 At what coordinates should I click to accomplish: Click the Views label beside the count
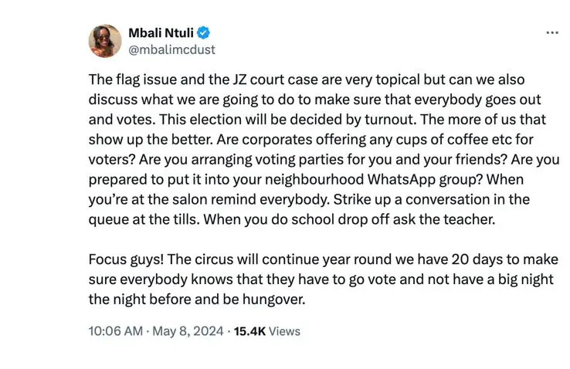pyautogui.click(x=284, y=331)
